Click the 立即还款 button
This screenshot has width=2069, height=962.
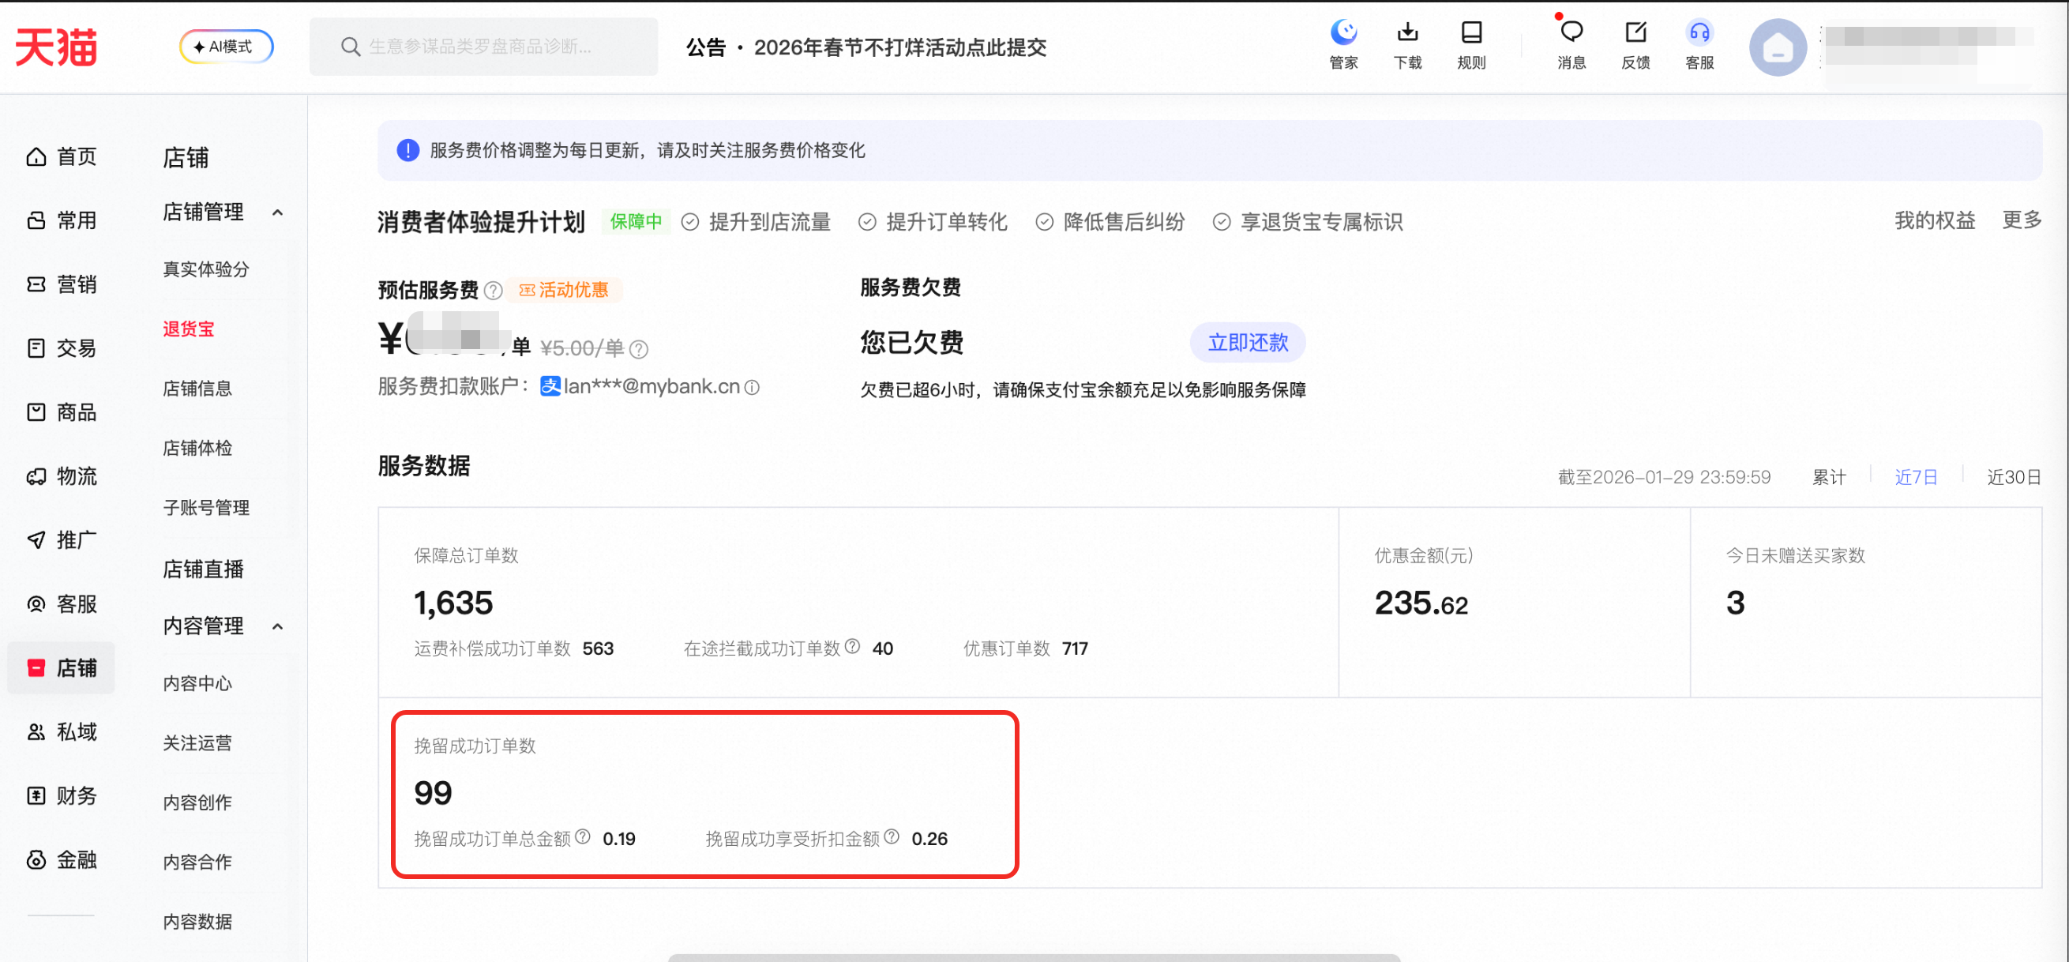(x=1248, y=343)
